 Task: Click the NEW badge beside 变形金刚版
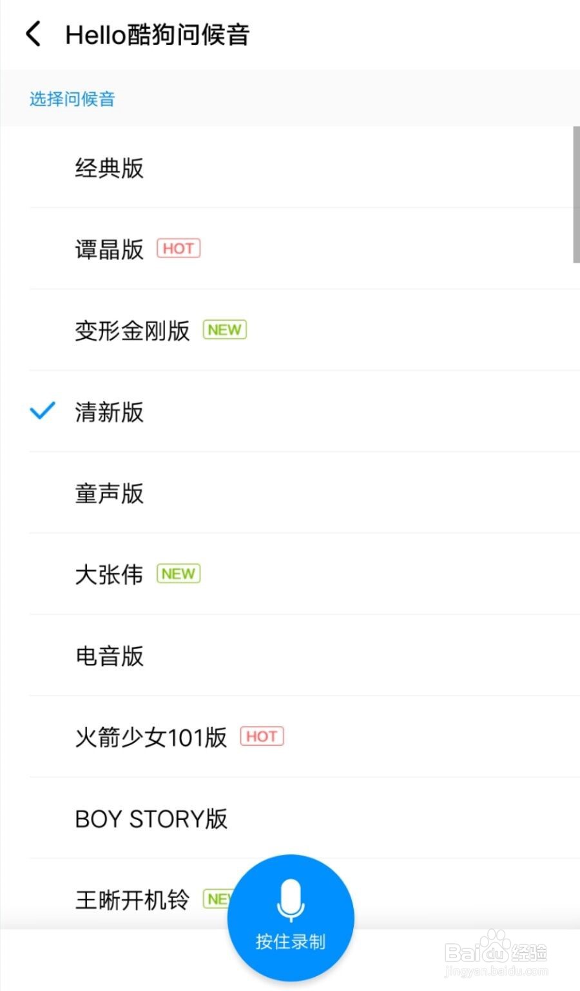224,330
